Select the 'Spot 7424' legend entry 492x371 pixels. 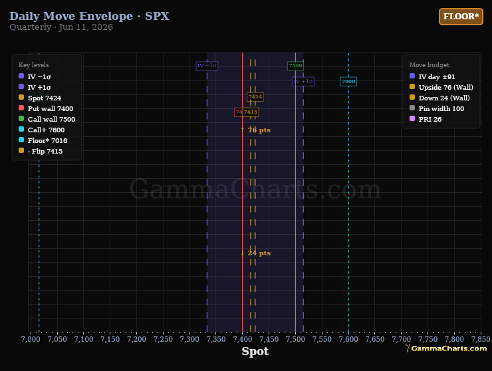pyautogui.click(x=45, y=98)
